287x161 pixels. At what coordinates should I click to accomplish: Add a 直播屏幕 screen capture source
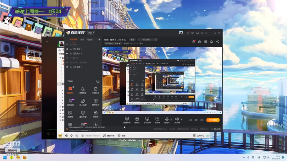(127, 120)
